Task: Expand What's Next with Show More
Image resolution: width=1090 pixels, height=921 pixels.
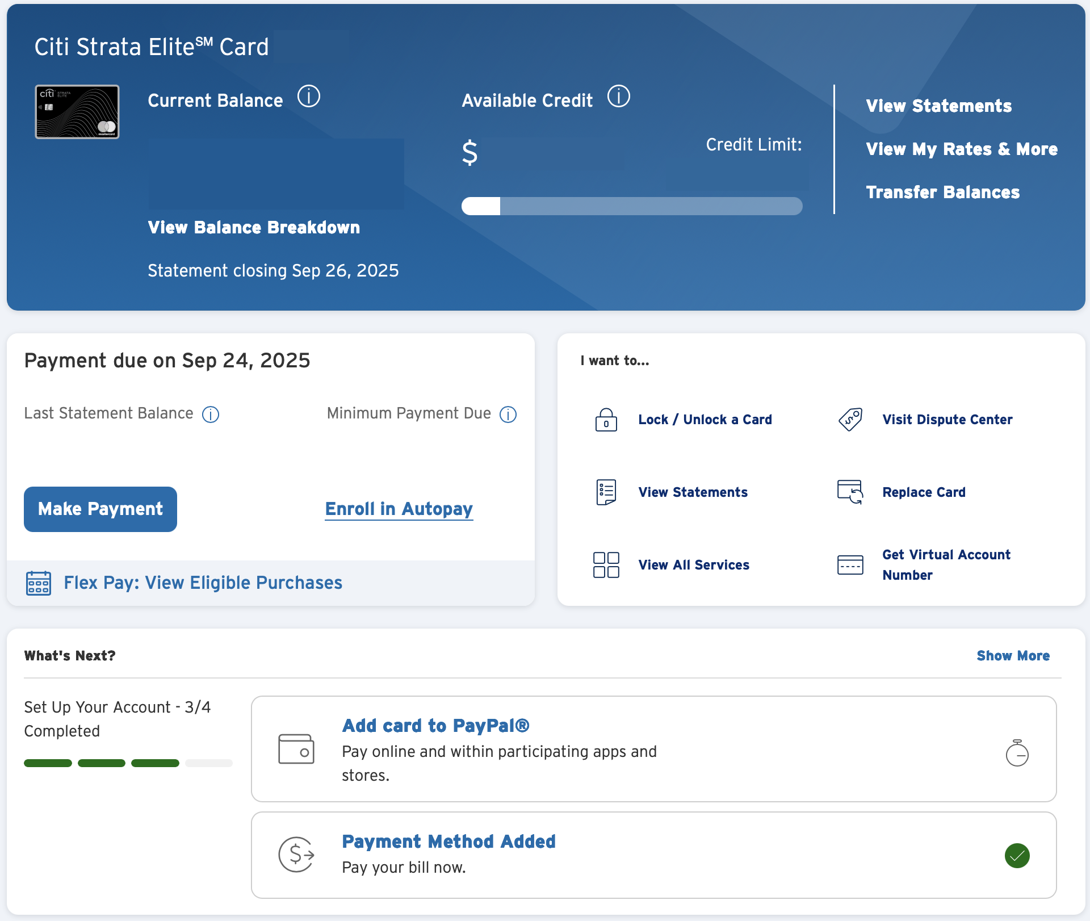Action: coord(1013,656)
